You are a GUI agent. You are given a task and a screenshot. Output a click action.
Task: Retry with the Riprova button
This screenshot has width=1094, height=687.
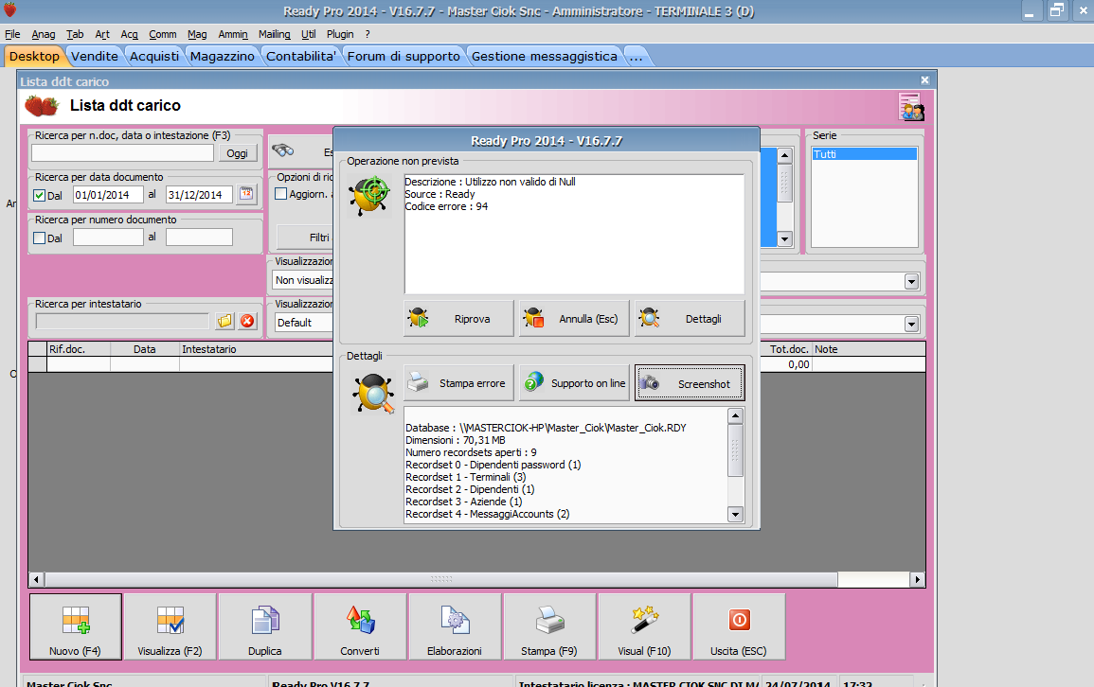(x=458, y=318)
